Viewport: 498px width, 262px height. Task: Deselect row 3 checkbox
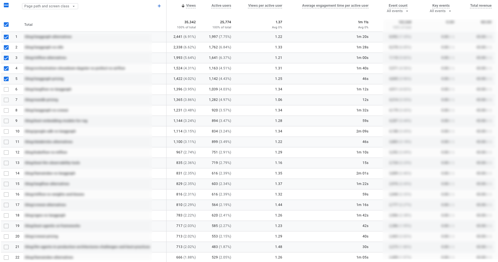(6, 58)
